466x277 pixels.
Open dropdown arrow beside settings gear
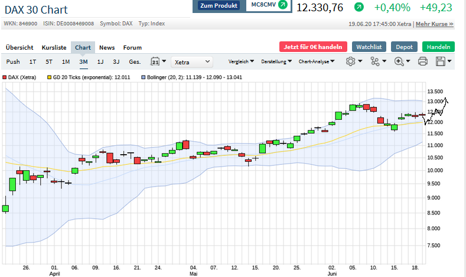pyautogui.click(x=360, y=61)
